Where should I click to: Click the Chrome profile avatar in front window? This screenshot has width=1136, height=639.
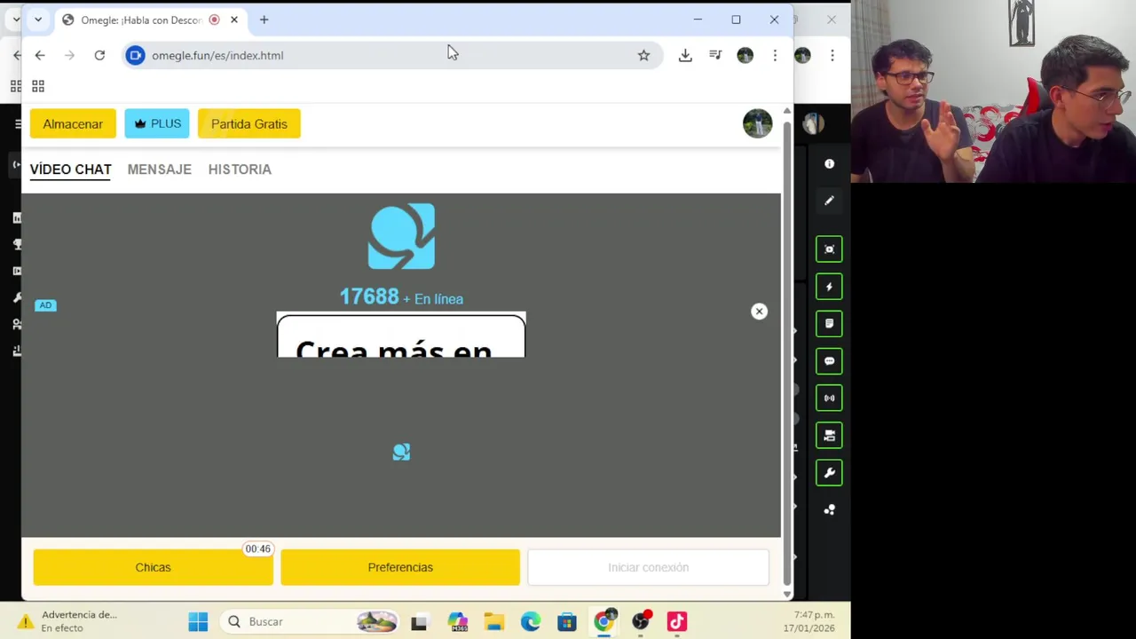coord(745,55)
